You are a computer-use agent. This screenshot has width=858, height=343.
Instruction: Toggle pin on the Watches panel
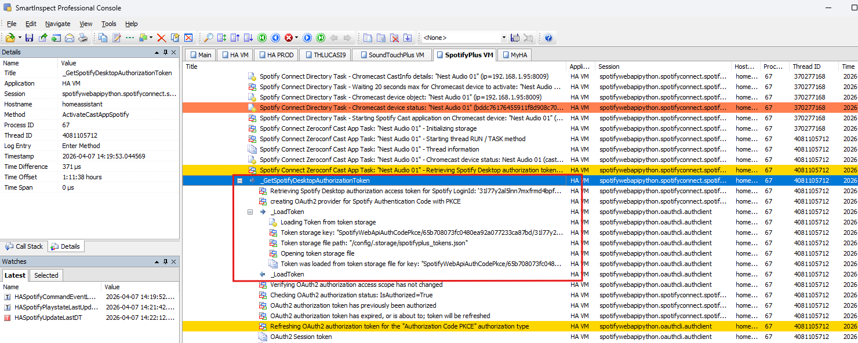(165, 262)
